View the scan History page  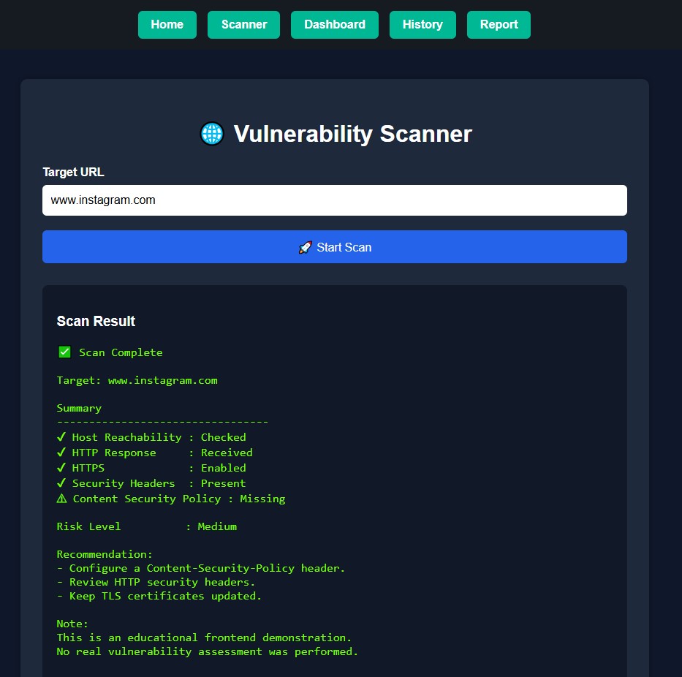point(423,25)
